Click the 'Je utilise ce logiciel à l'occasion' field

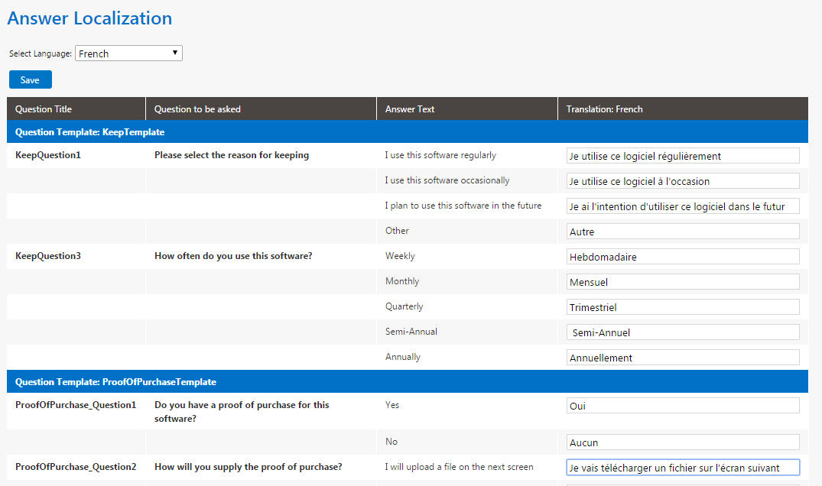point(683,181)
